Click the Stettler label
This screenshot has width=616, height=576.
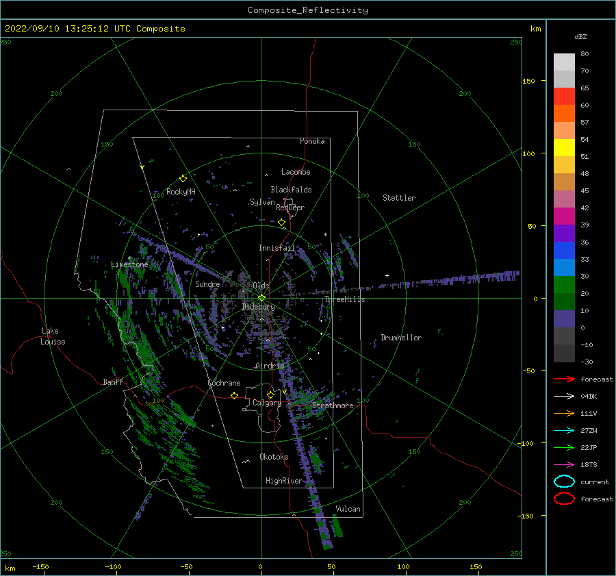(x=399, y=198)
